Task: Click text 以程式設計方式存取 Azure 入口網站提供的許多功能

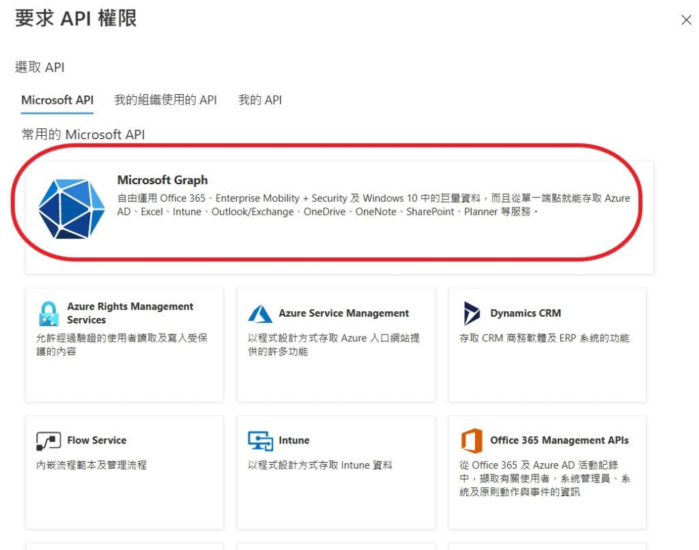Action: pos(333,345)
